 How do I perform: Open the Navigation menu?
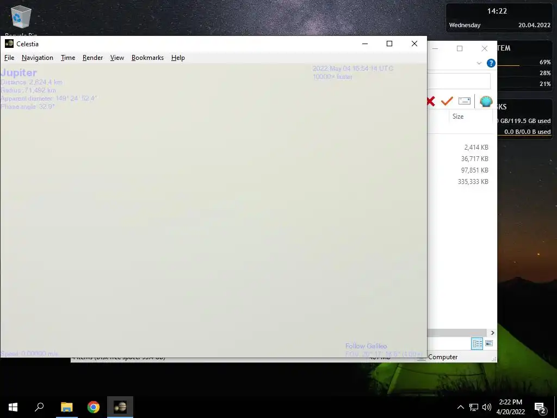(38, 58)
